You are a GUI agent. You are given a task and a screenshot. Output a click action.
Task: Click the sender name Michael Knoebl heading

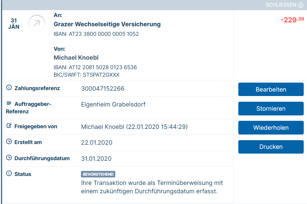pyautogui.click(x=76, y=58)
